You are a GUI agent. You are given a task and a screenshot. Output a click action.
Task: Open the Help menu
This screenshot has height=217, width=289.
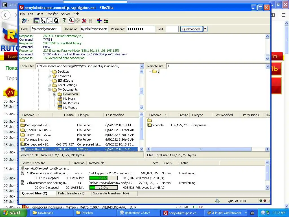[76, 14]
